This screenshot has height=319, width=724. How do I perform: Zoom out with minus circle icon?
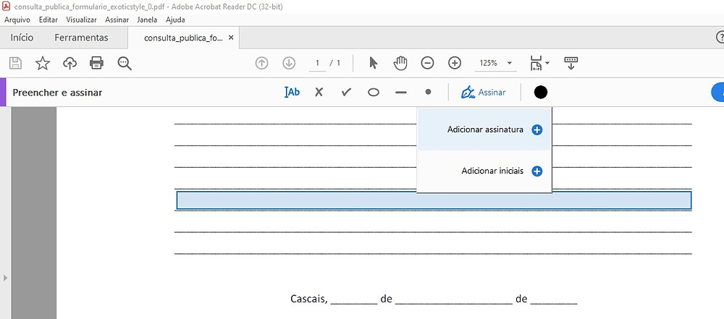[428, 63]
